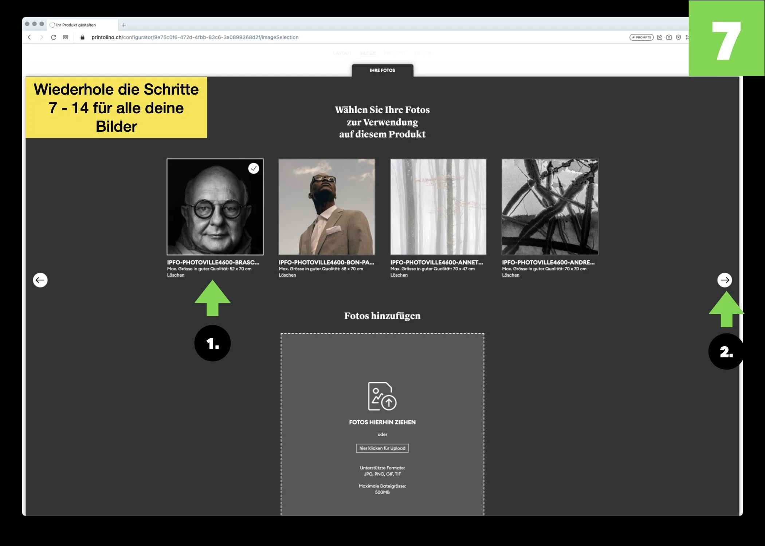Click the upload image icon in the drop zone
This screenshot has width=765, height=546.
(382, 396)
